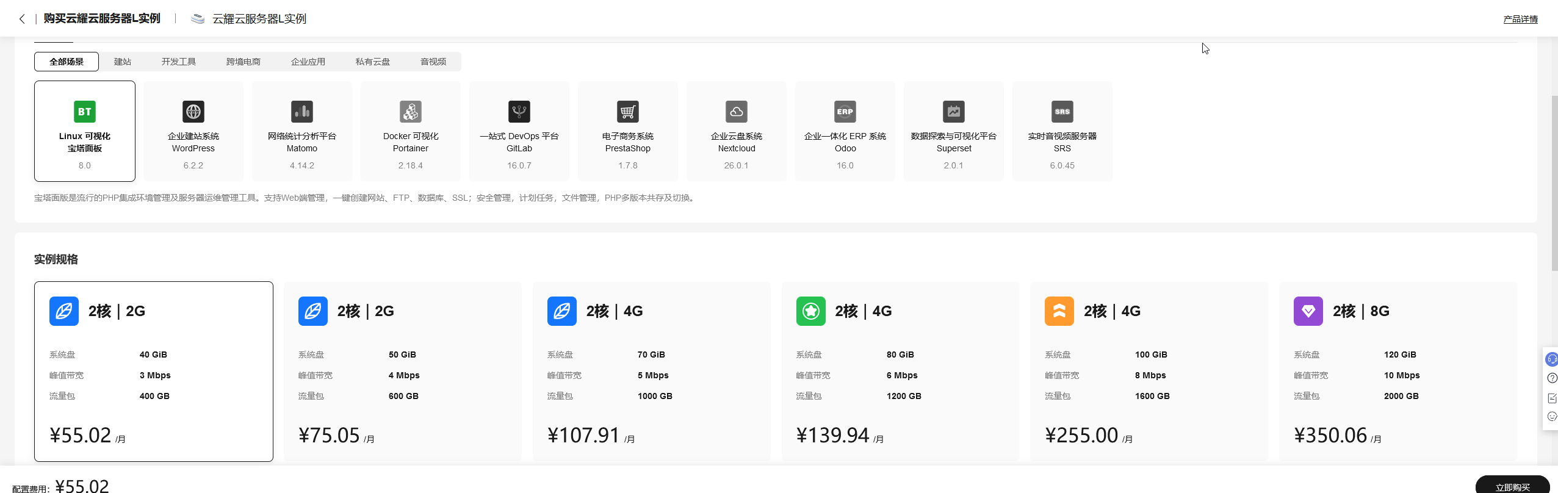The width and height of the screenshot is (1558, 493).
Task: Switch to the 私有云盘 tab
Action: point(373,62)
